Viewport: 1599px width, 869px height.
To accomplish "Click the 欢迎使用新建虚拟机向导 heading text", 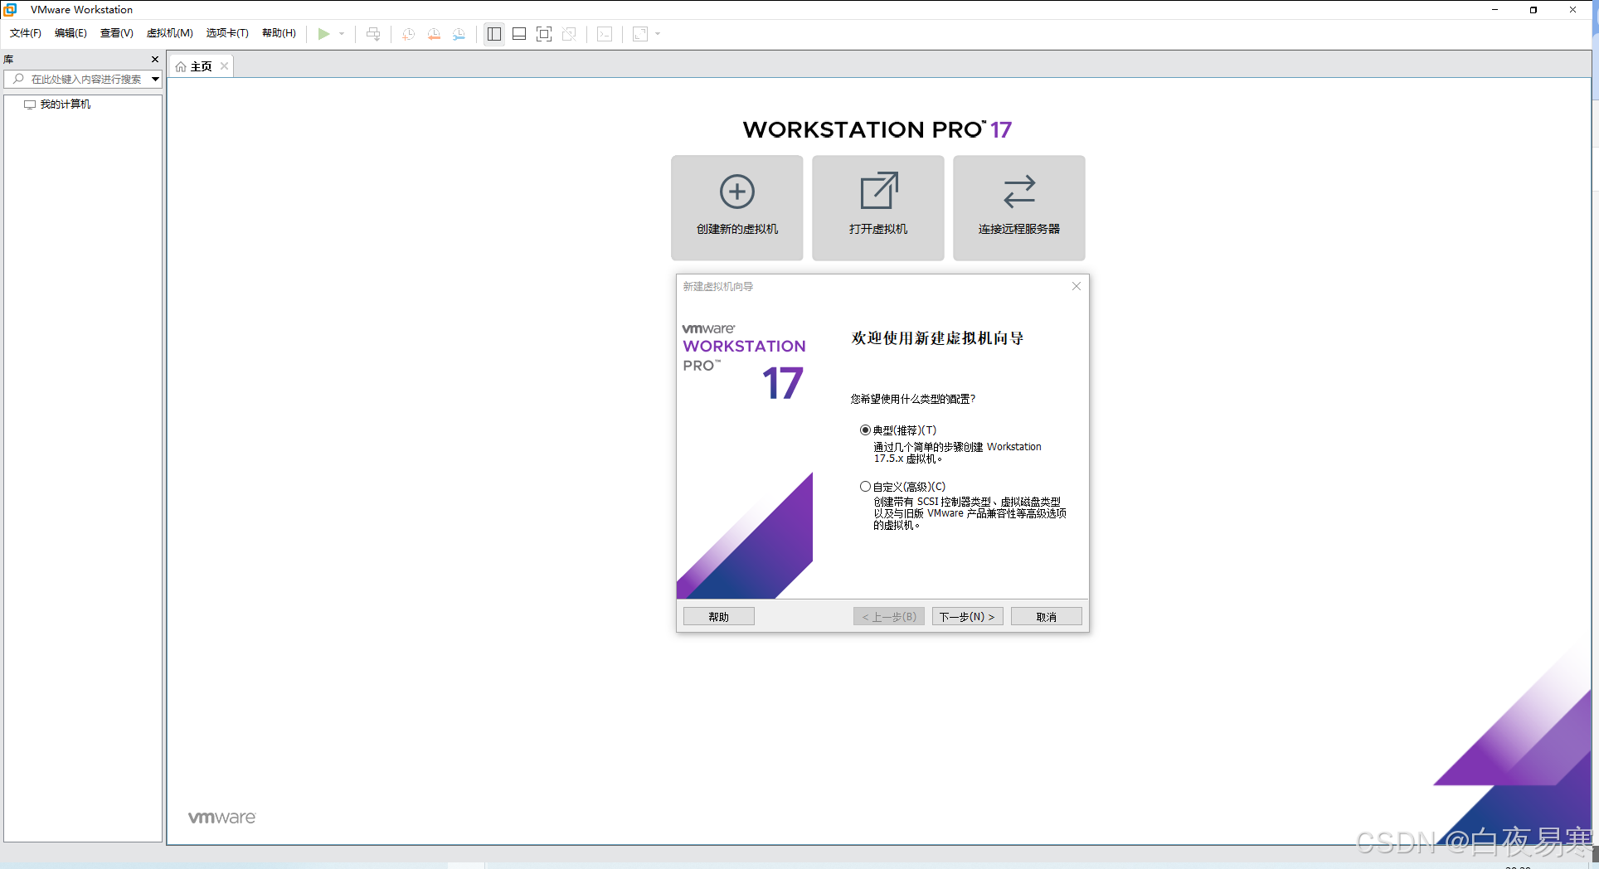I will click(x=937, y=338).
